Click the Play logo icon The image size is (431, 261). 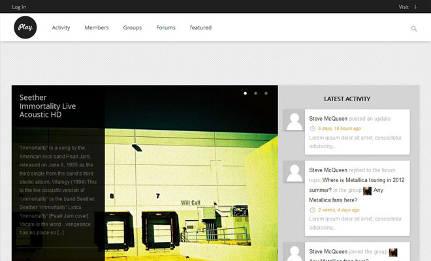(25, 28)
